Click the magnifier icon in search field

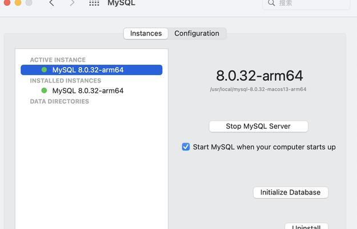coord(271,3)
